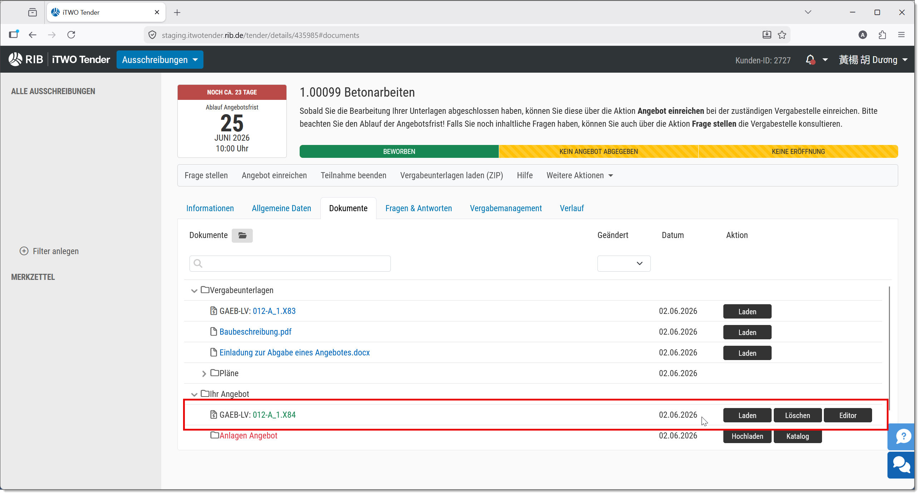
Task: Click the browser address bar URL
Action: click(260, 35)
